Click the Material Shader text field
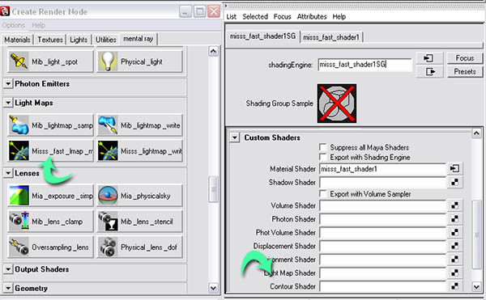Viewport: 486px width, 300px height. (x=382, y=169)
